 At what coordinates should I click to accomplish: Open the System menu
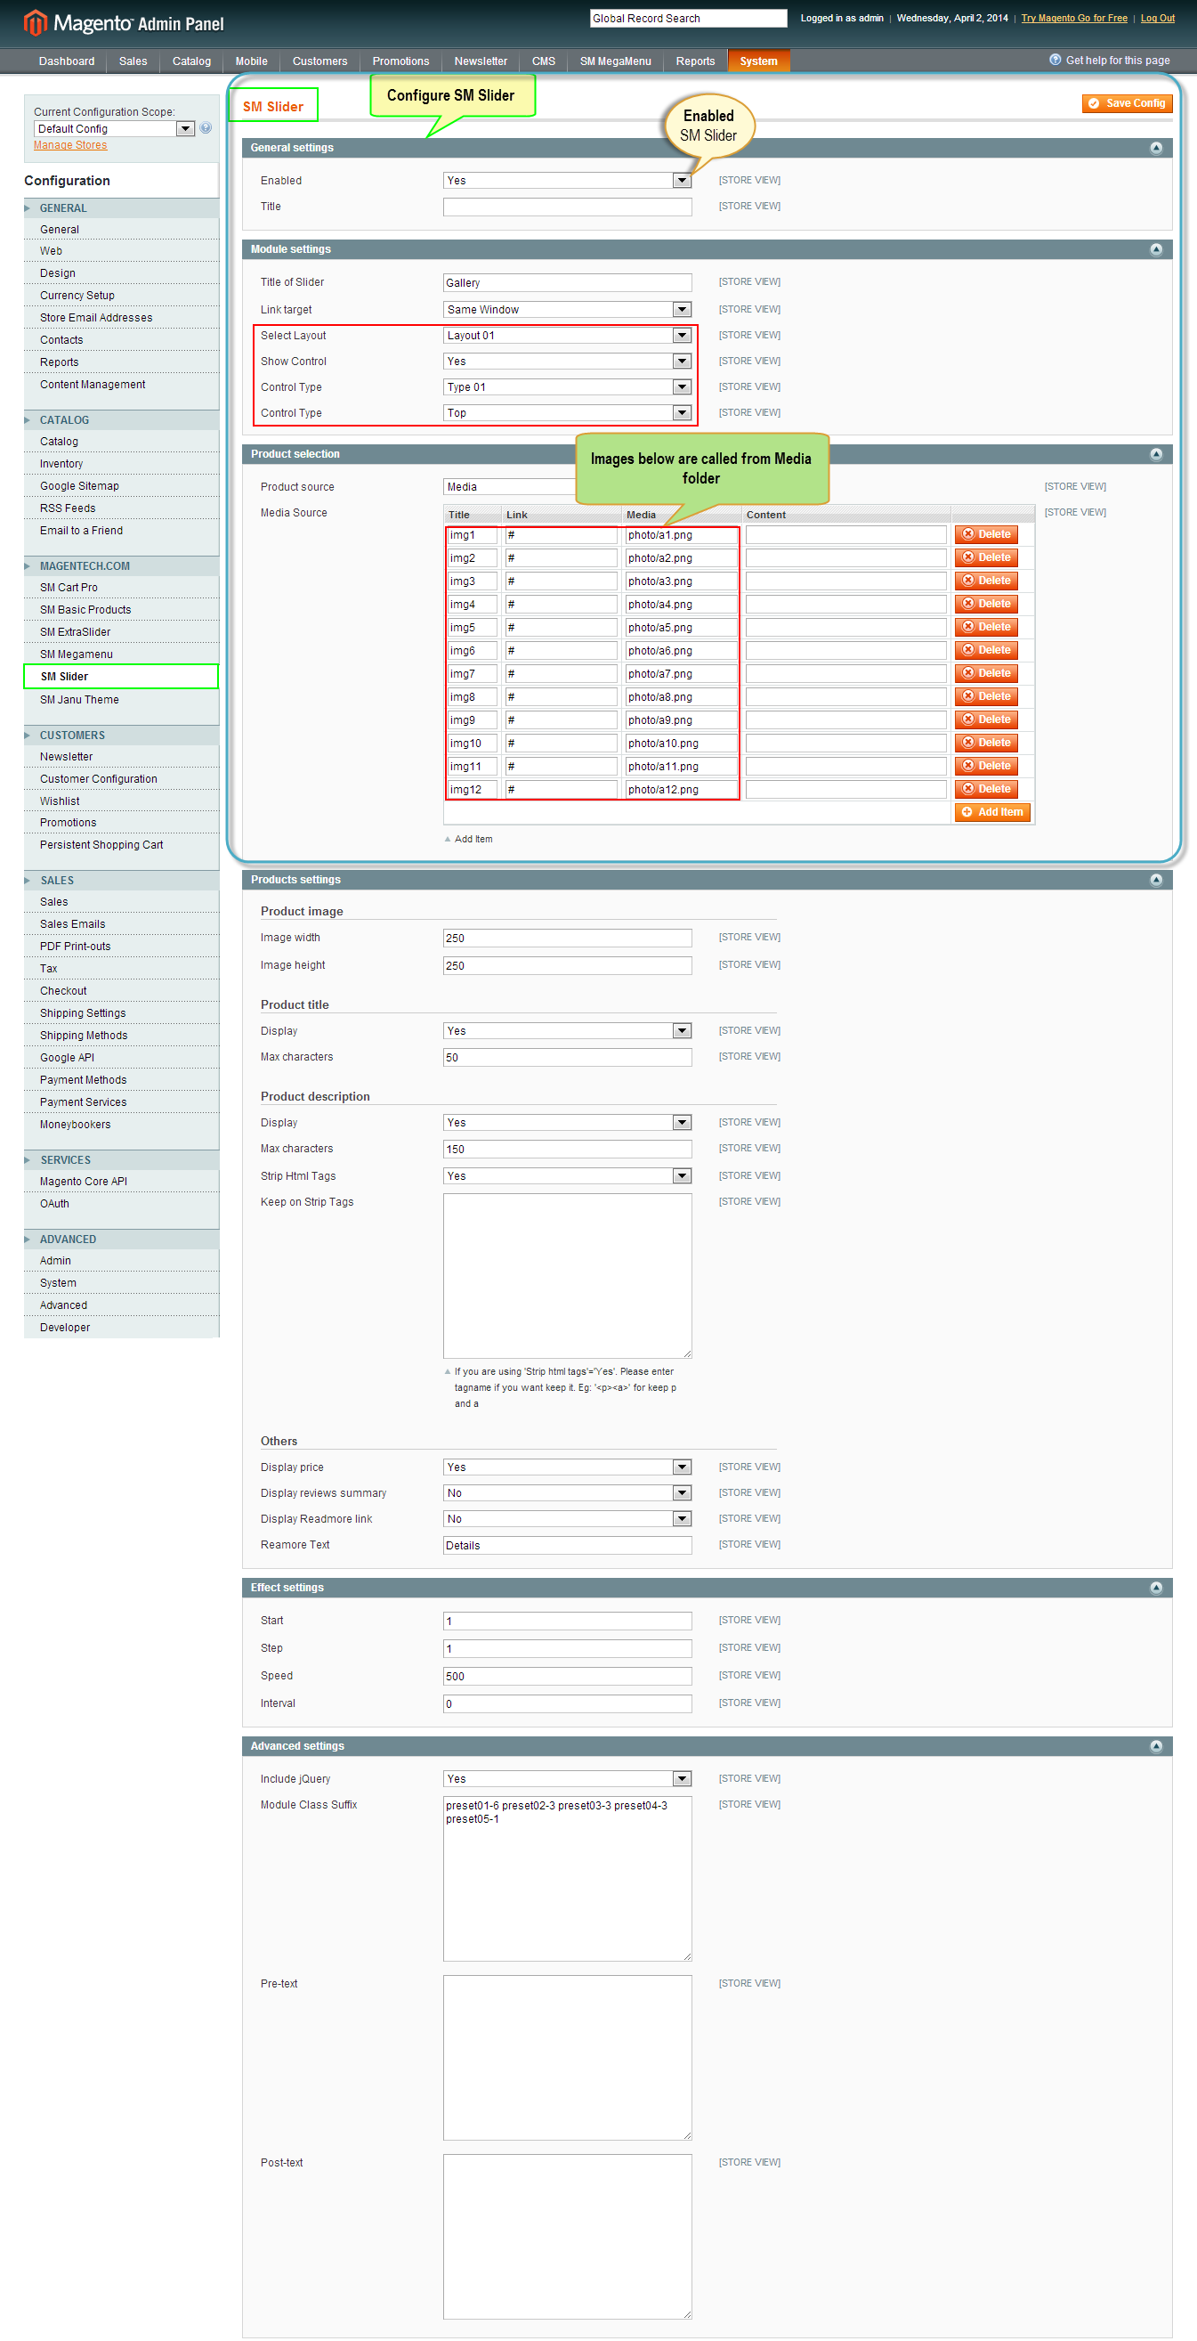[758, 61]
